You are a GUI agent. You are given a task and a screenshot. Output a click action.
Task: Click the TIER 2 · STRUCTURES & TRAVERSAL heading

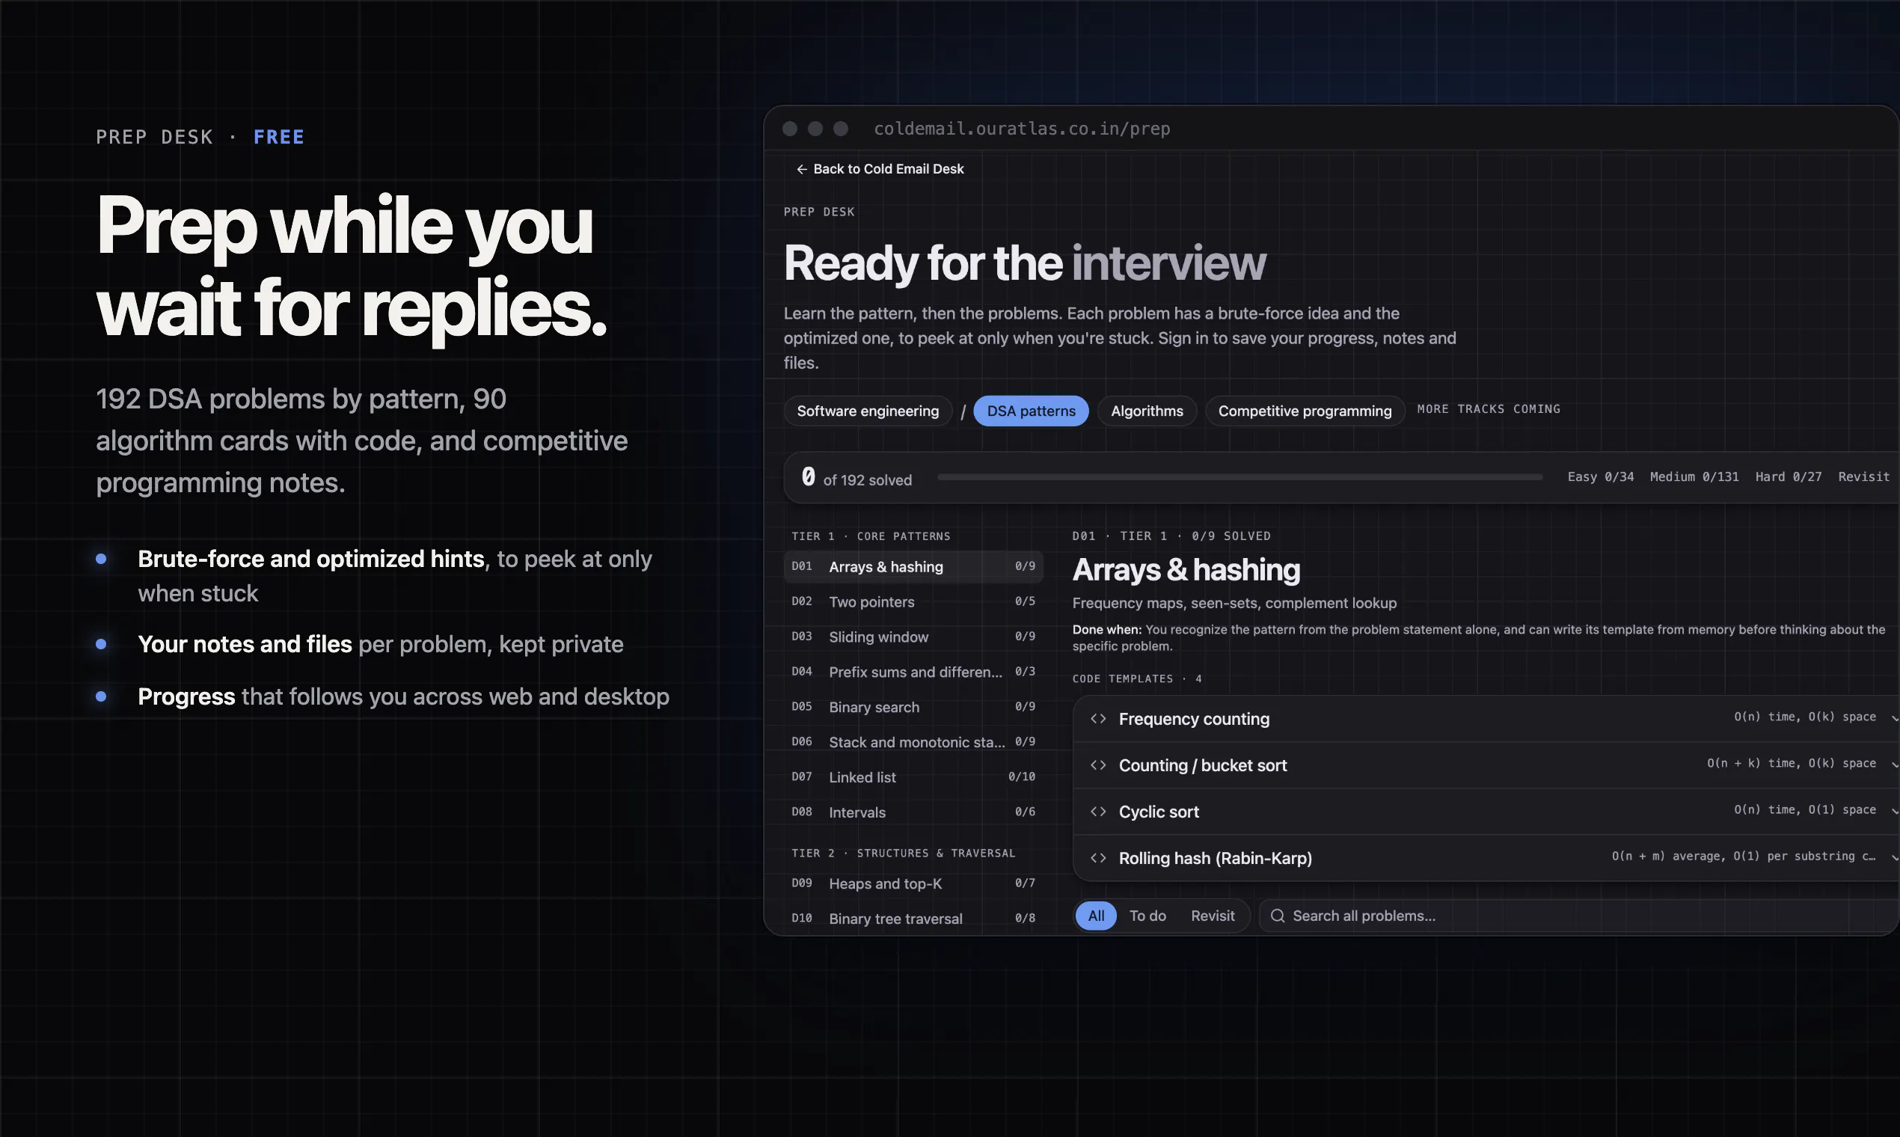pyautogui.click(x=904, y=853)
